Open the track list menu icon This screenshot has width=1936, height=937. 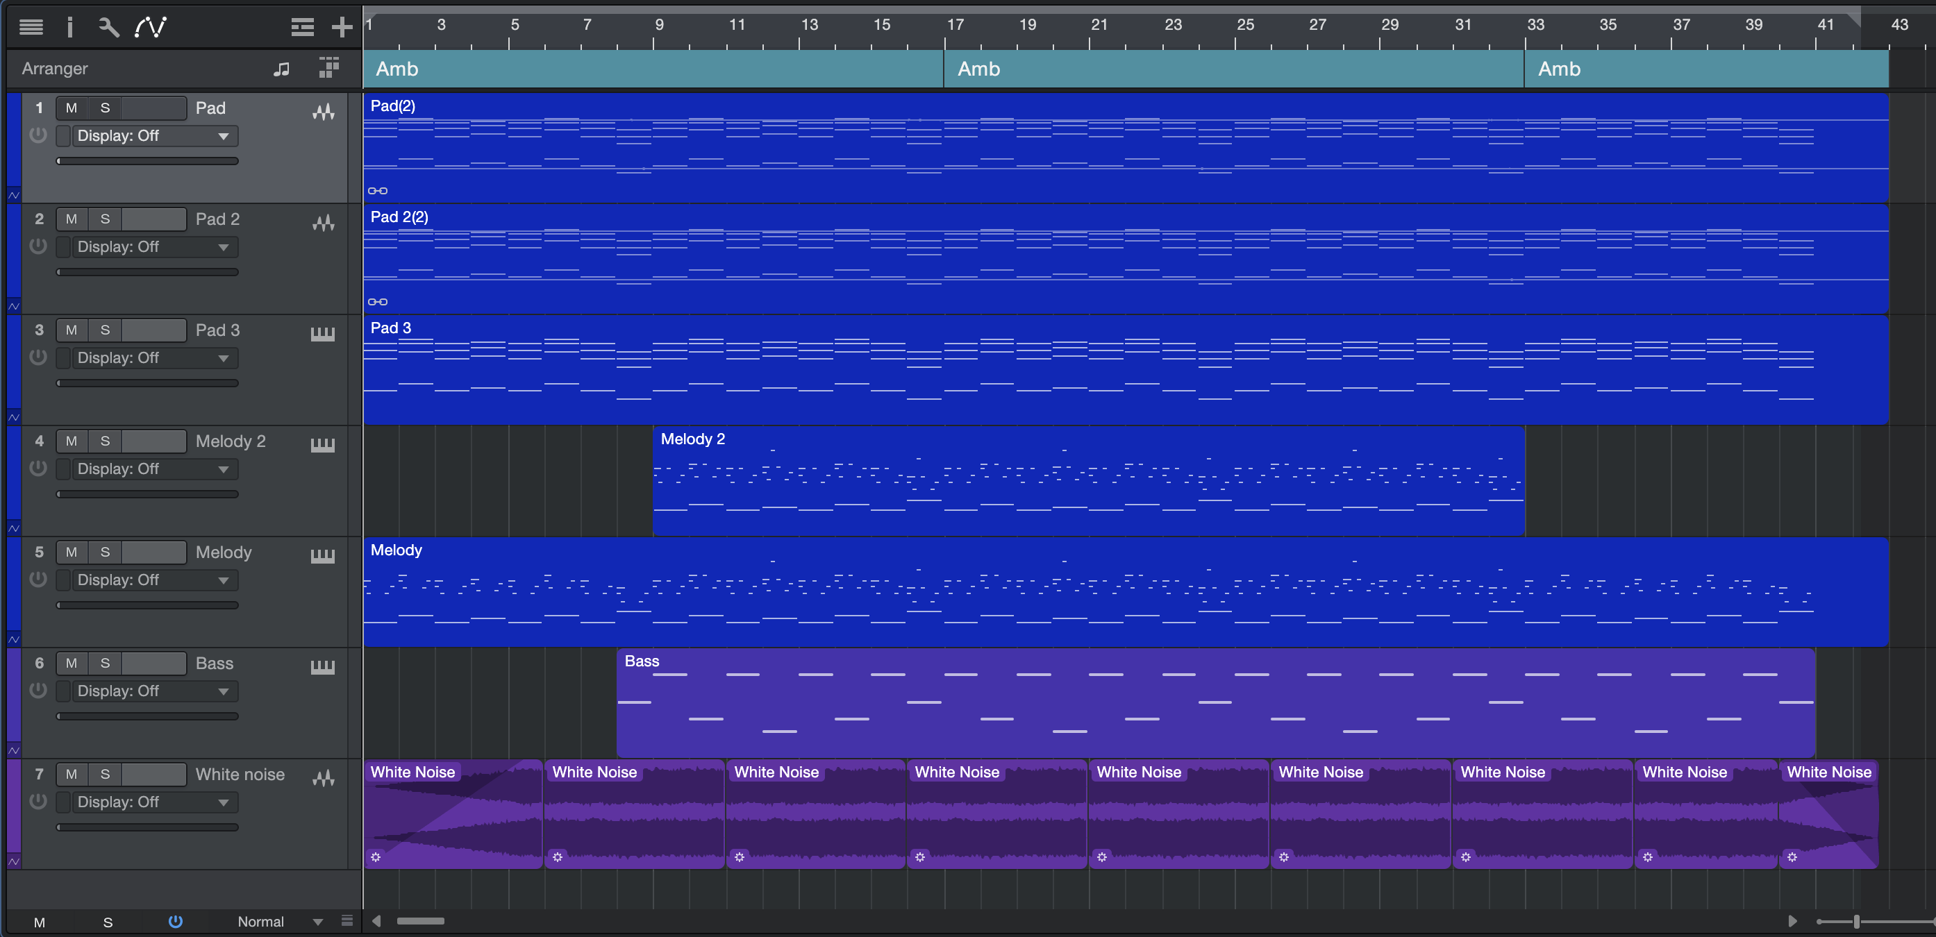click(31, 28)
